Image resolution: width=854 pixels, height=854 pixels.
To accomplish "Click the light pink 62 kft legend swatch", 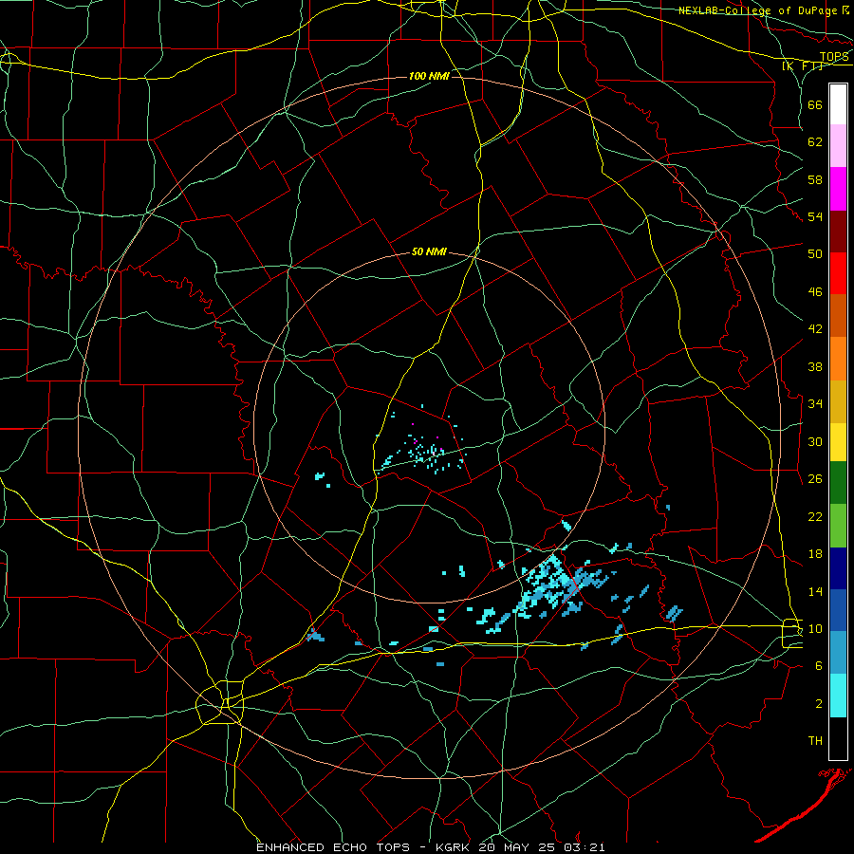I will point(838,146).
